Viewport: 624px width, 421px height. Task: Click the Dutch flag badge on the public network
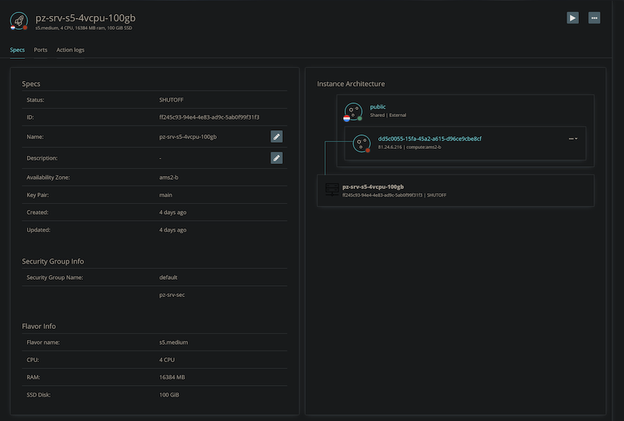click(x=346, y=118)
